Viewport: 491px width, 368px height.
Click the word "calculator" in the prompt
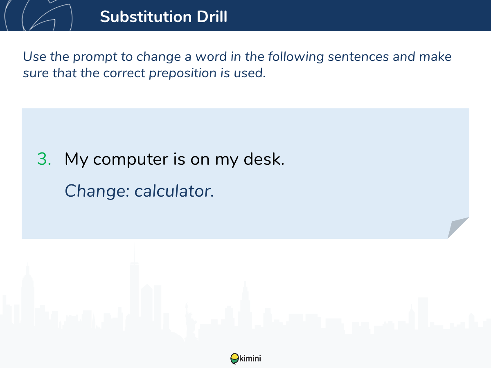tap(174, 191)
